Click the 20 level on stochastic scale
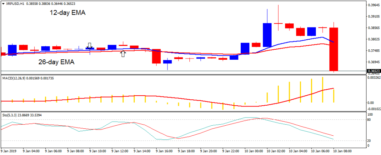 click(x=369, y=141)
